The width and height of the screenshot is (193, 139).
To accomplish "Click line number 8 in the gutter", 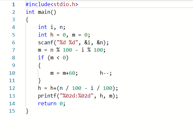I will click(x=14, y=58).
